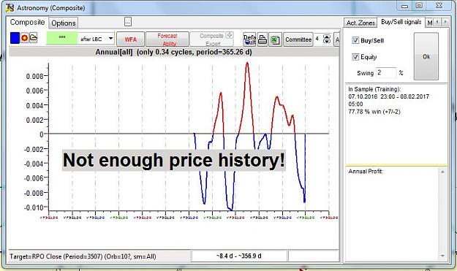
Task: Switch to the Act. Zones tab
Action: (360, 23)
